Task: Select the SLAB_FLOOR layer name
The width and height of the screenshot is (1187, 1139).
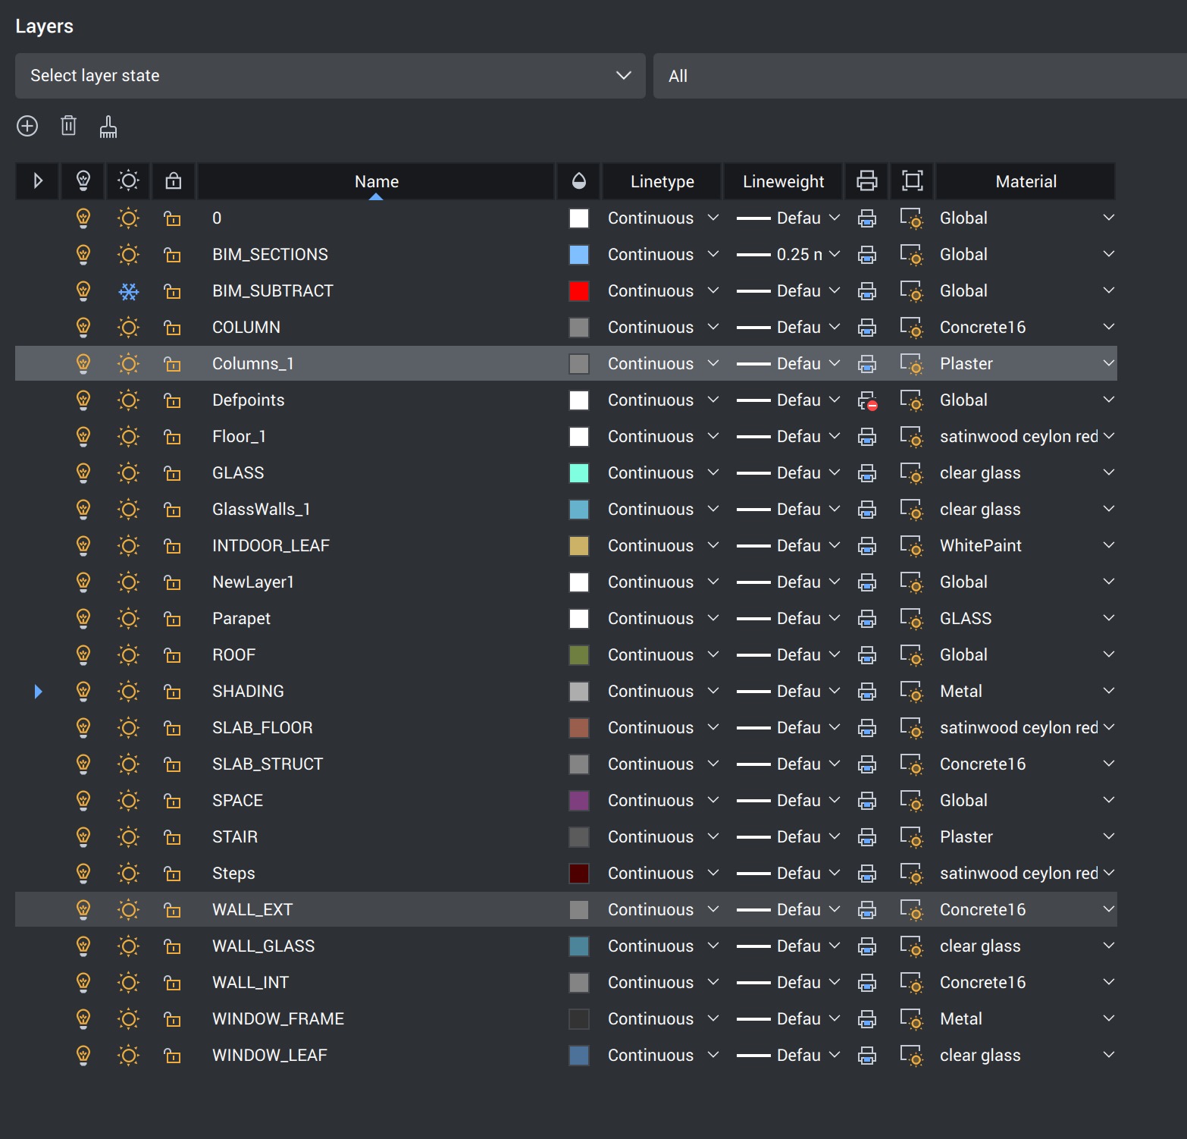Action: pyautogui.click(x=262, y=728)
